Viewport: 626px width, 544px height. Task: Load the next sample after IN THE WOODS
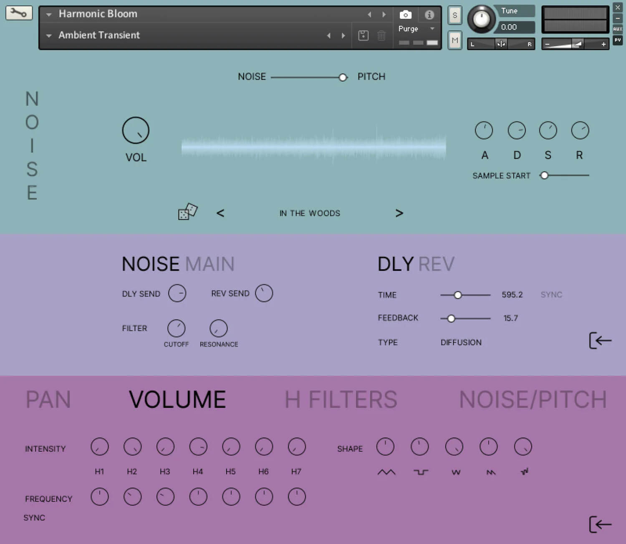coord(399,213)
